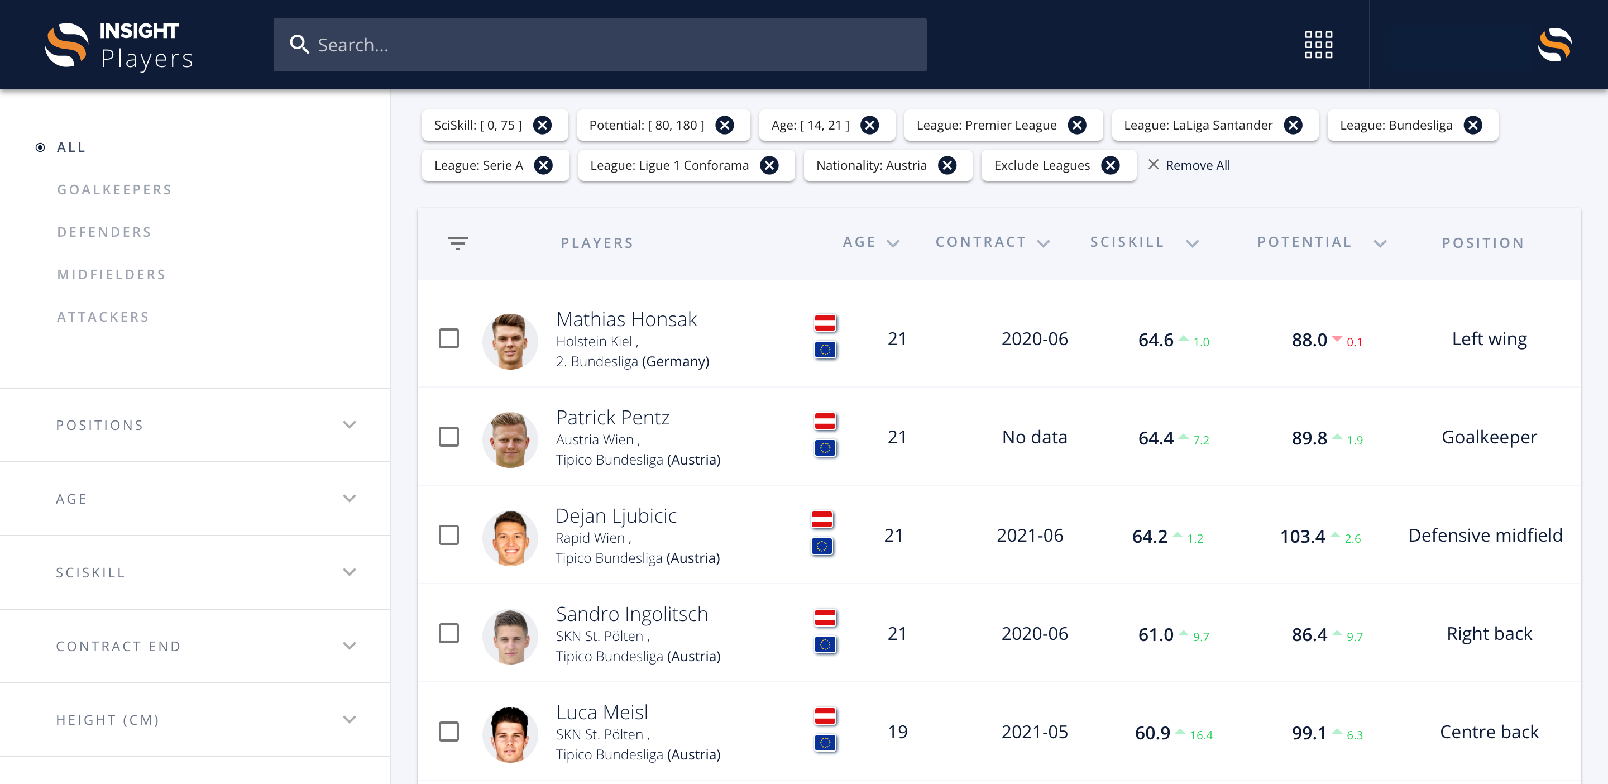Click EU flag for Patrick Pentz

click(x=825, y=447)
